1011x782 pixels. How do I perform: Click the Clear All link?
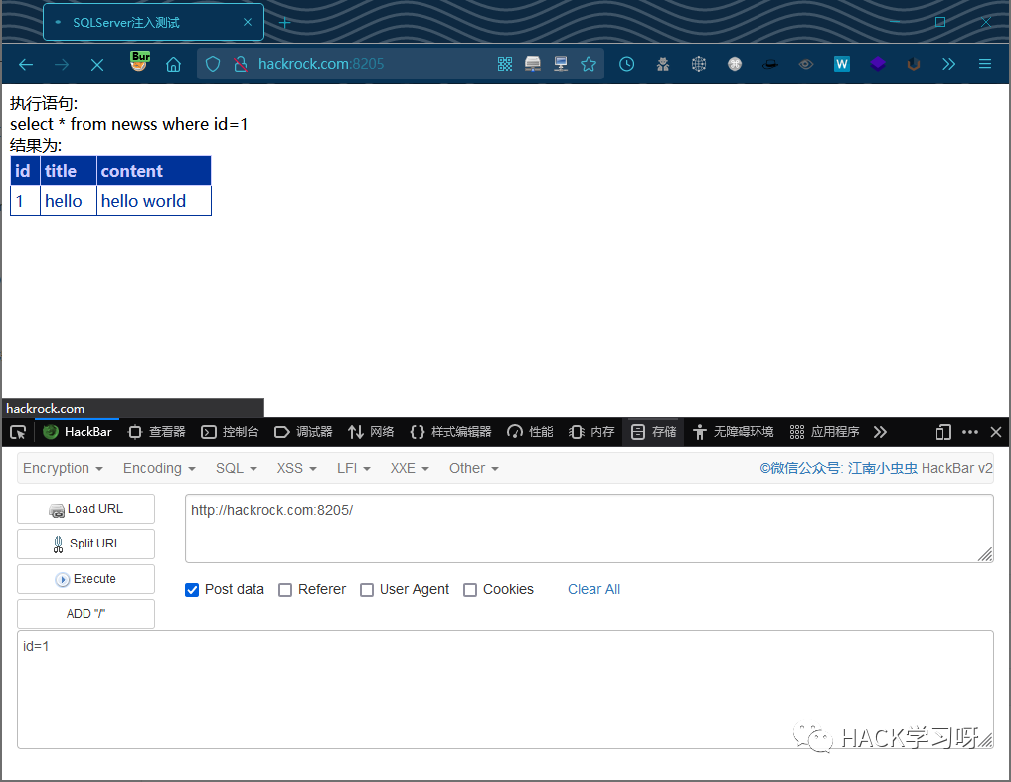pyautogui.click(x=593, y=589)
